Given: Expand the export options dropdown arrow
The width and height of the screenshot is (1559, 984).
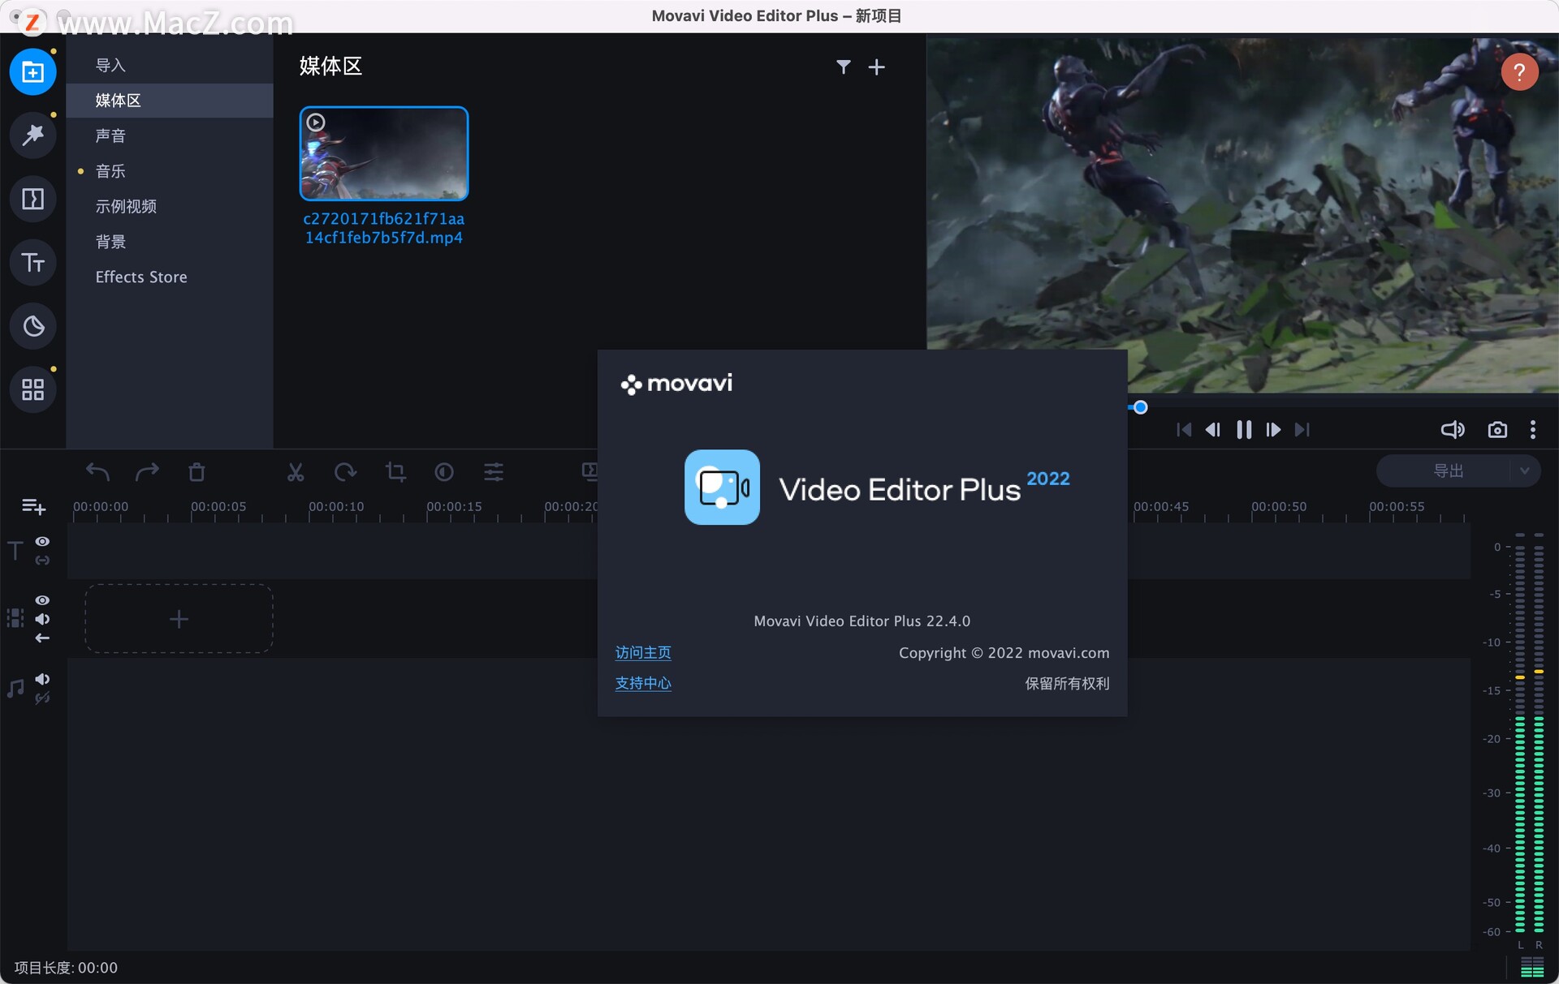Looking at the screenshot, I should click(x=1525, y=471).
